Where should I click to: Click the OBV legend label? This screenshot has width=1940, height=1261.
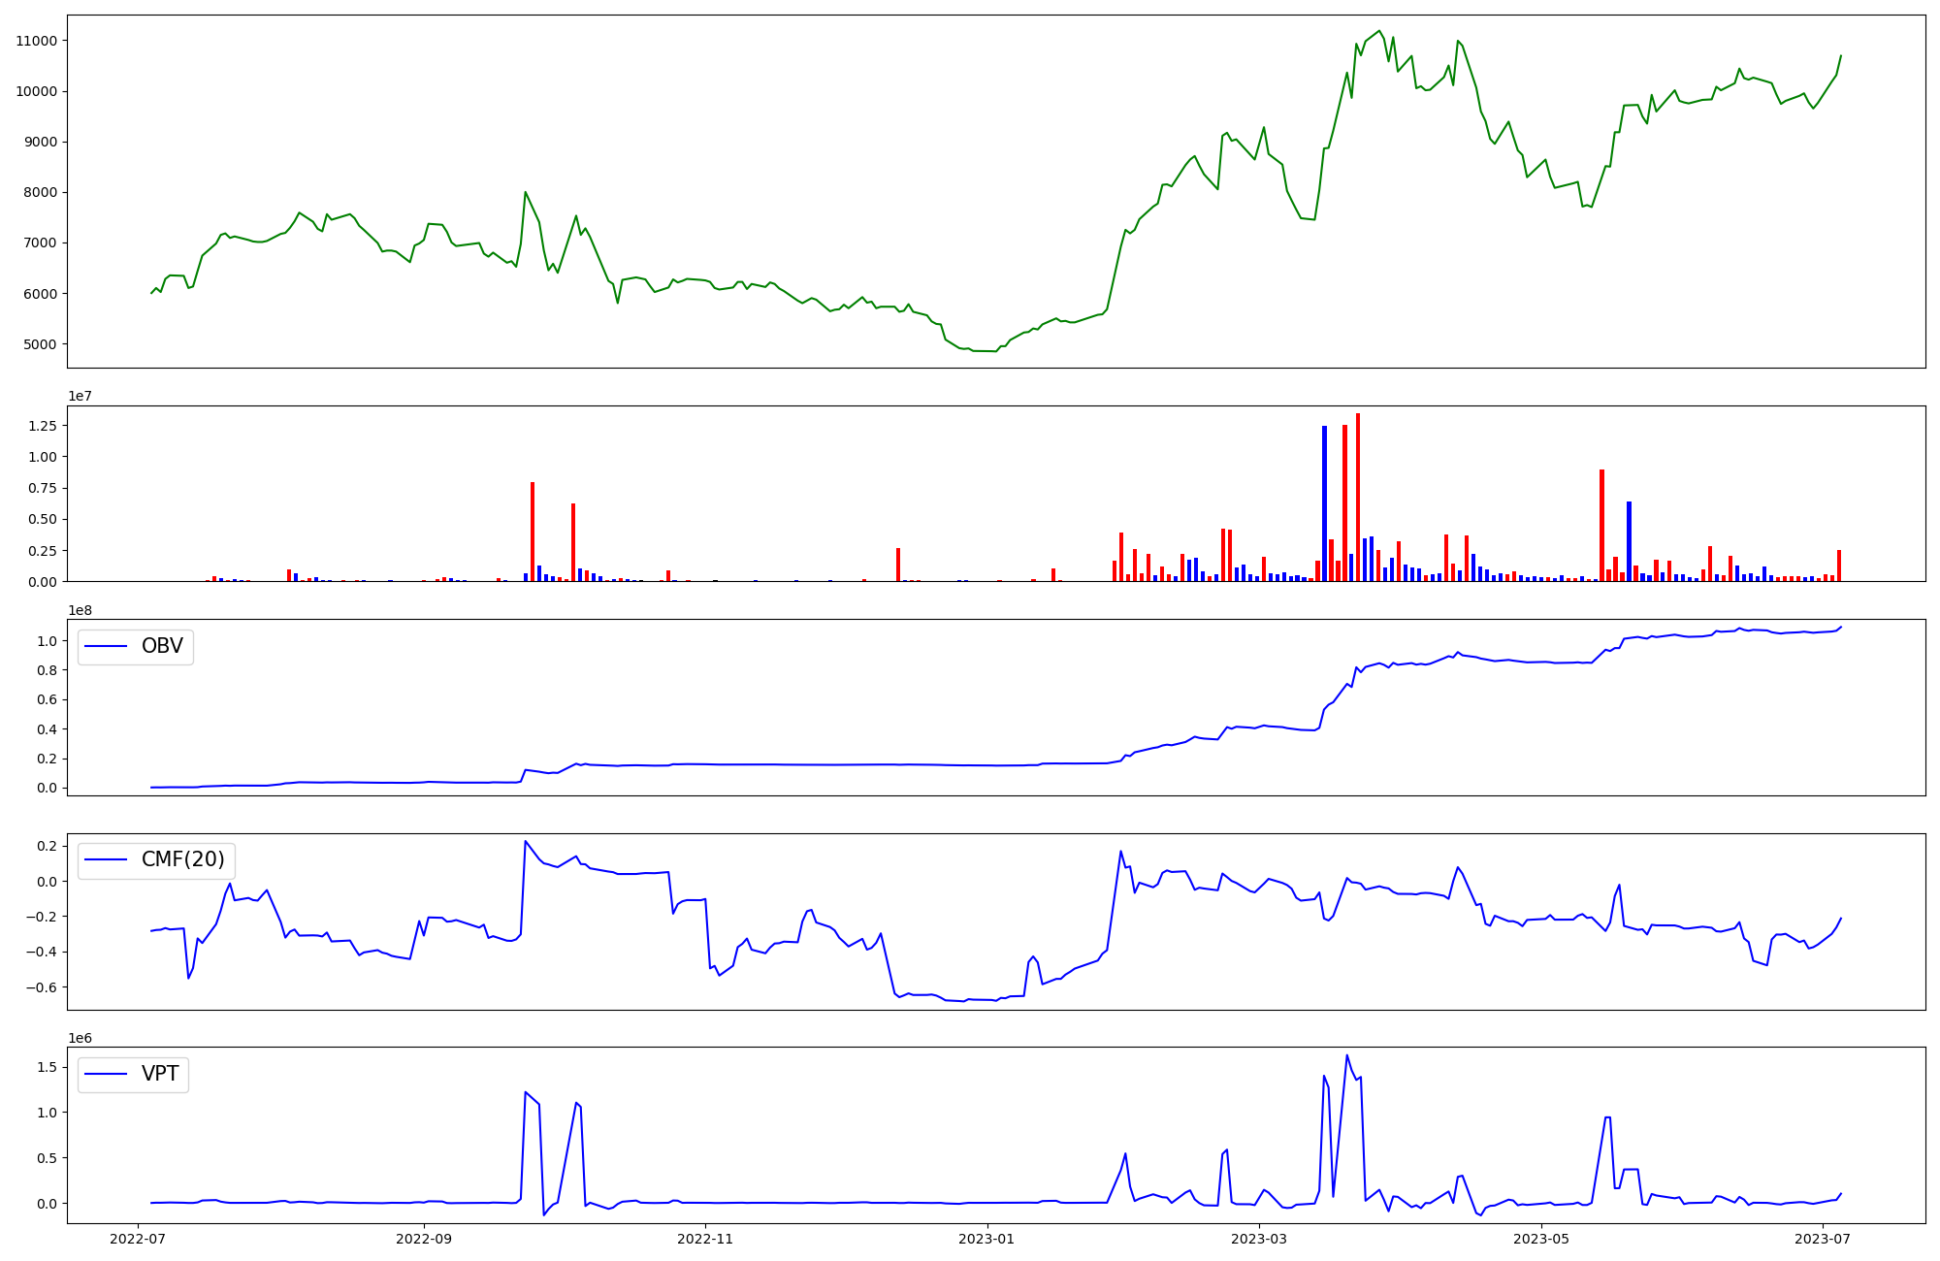(162, 647)
